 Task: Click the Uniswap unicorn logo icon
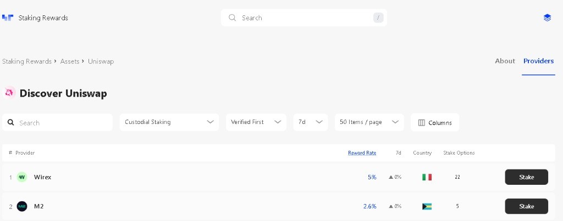9,93
